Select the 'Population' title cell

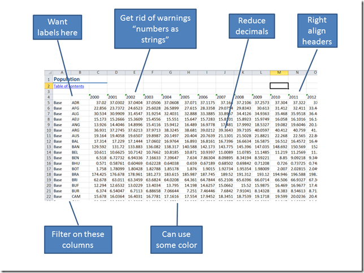(x=67, y=80)
